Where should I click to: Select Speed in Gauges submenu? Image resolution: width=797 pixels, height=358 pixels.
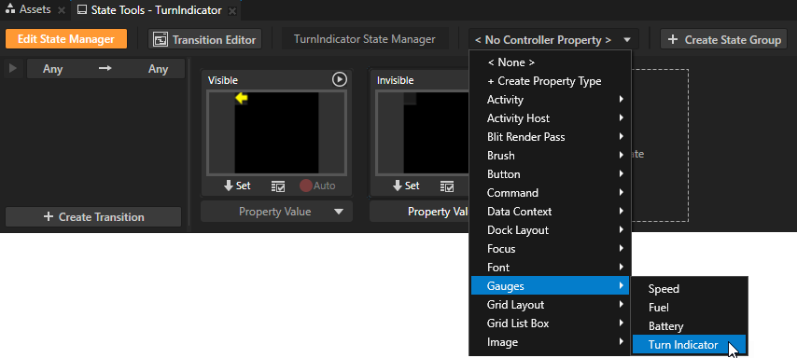click(x=689, y=289)
